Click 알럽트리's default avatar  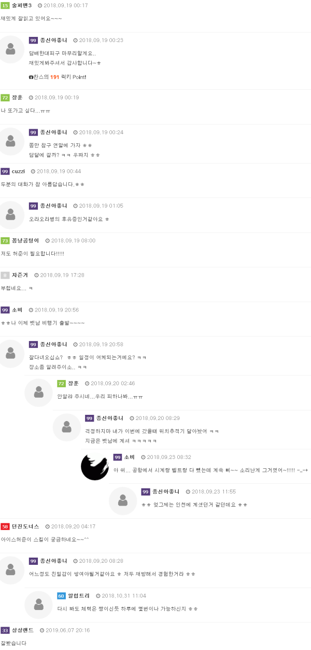click(x=38, y=605)
